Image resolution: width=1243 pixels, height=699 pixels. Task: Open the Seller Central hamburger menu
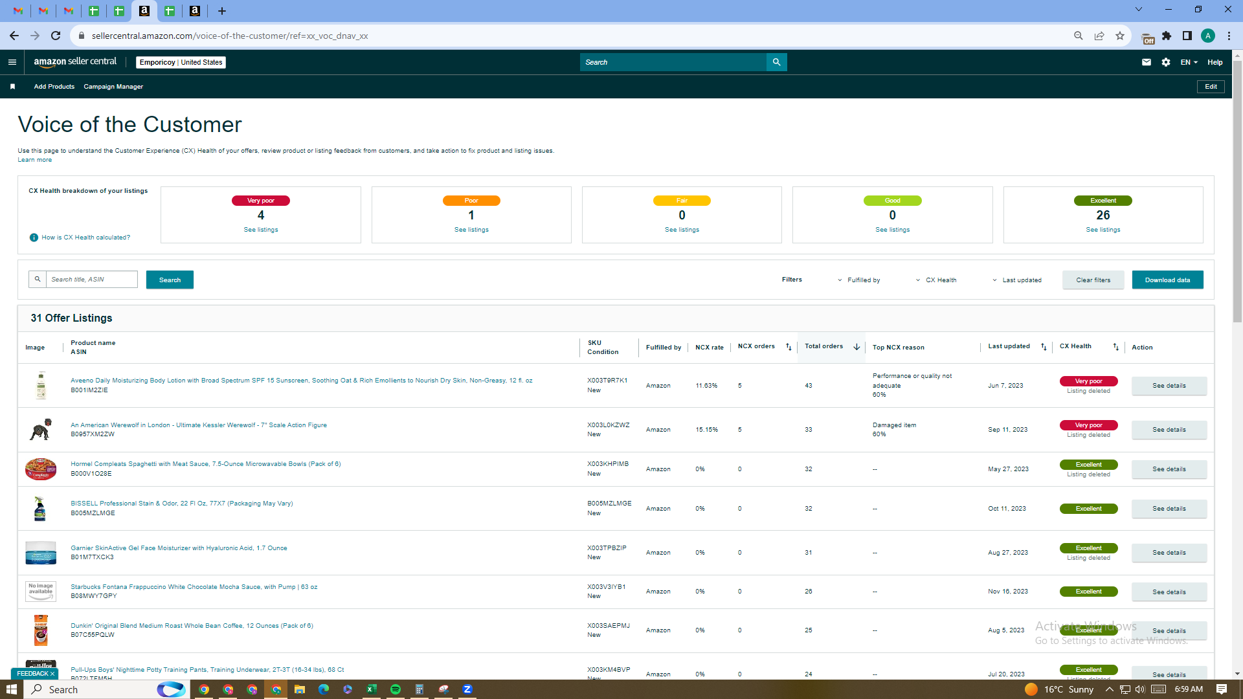point(12,62)
